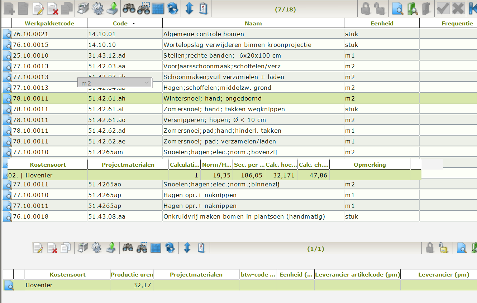Click the blue grid icon in the (1/1) toolbar
This screenshot has width=477, height=303.
pos(156,248)
